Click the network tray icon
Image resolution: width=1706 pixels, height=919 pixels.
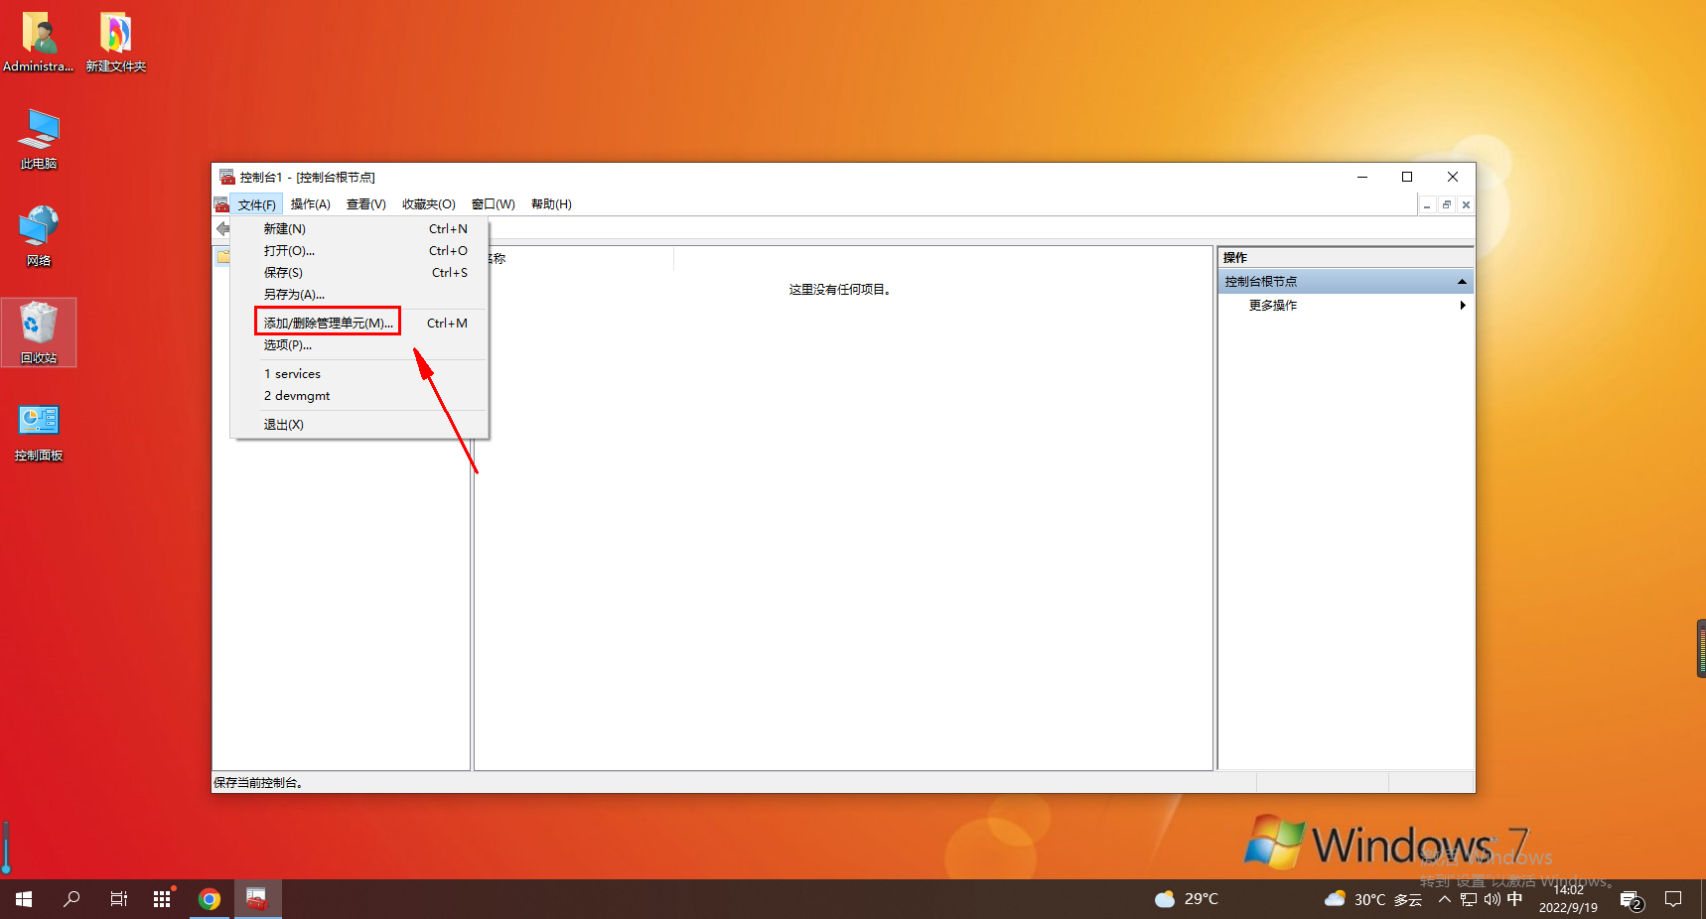(x=1469, y=899)
